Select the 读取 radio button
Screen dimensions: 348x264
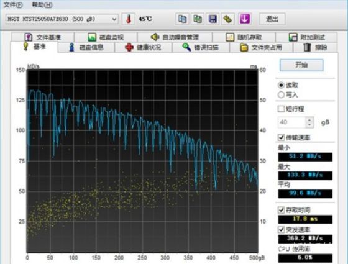(x=281, y=85)
